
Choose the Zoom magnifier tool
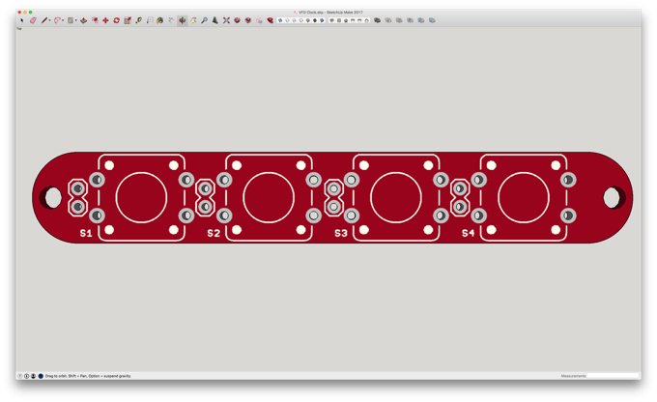click(204, 20)
